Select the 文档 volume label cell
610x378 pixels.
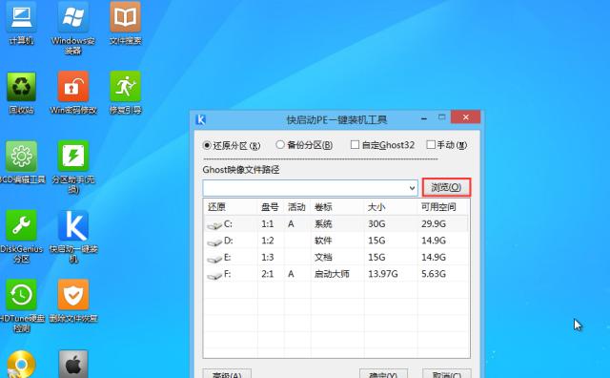click(323, 258)
